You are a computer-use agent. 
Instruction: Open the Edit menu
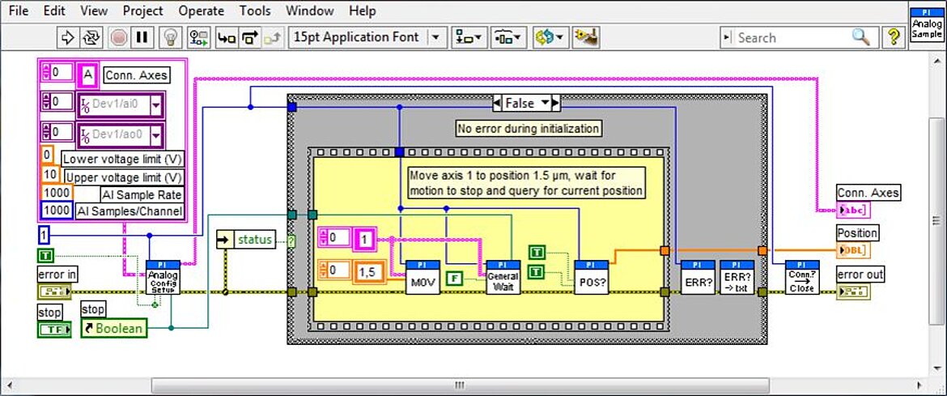54,11
